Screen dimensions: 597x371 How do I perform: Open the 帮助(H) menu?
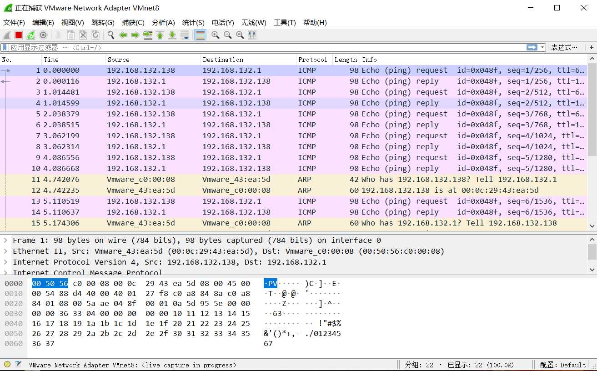tap(315, 22)
